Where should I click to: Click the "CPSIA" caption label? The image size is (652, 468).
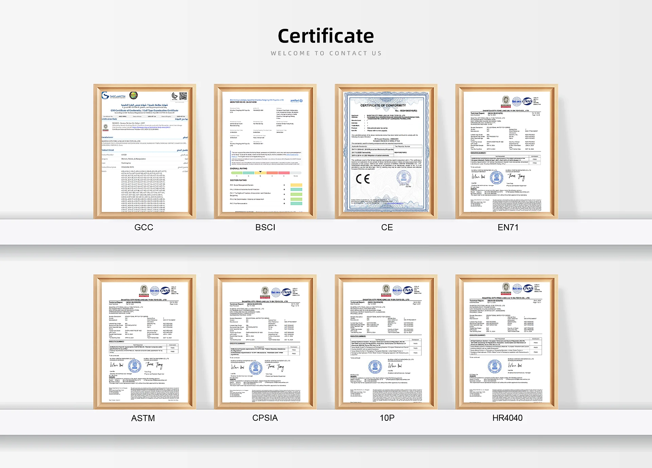pos(265,418)
